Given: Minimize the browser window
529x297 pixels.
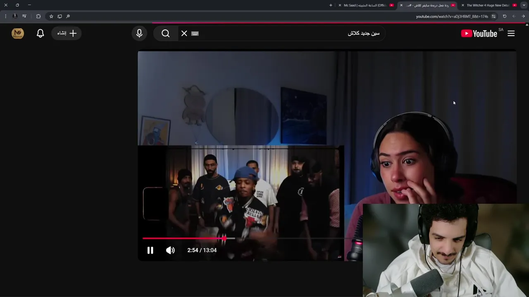Looking at the screenshot, I should pos(29,5).
